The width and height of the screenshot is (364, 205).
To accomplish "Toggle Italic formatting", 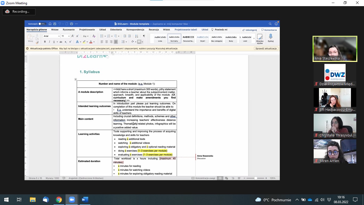I will [49, 42].
